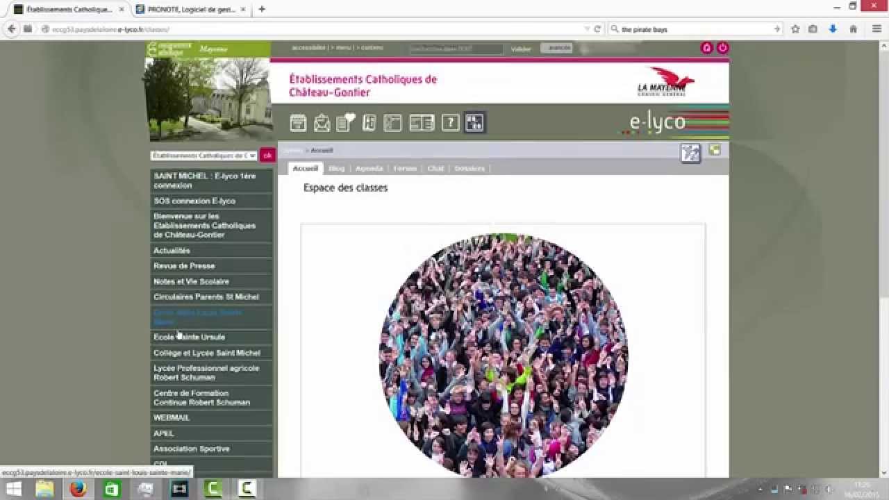889x500 pixels.
Task: Open File Explorer from the taskbar
Action: [44, 489]
